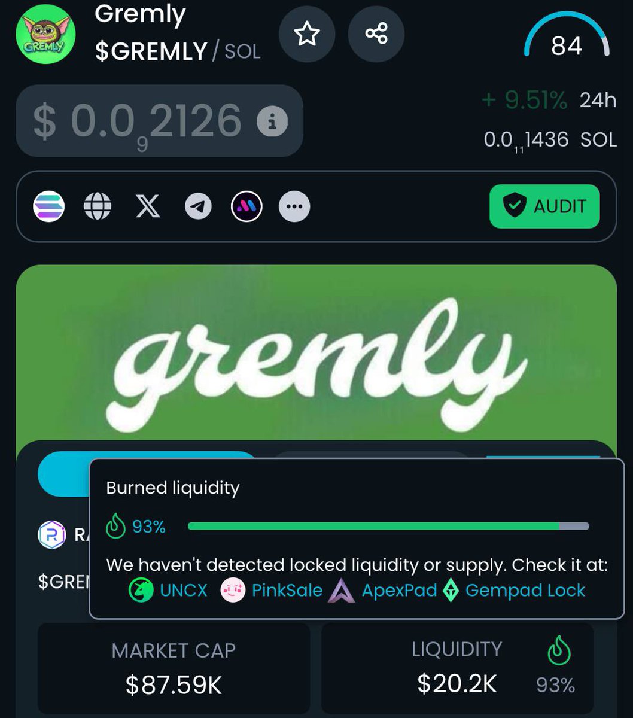Click the three-dots more links icon
This screenshot has height=718, width=633.
tap(294, 207)
